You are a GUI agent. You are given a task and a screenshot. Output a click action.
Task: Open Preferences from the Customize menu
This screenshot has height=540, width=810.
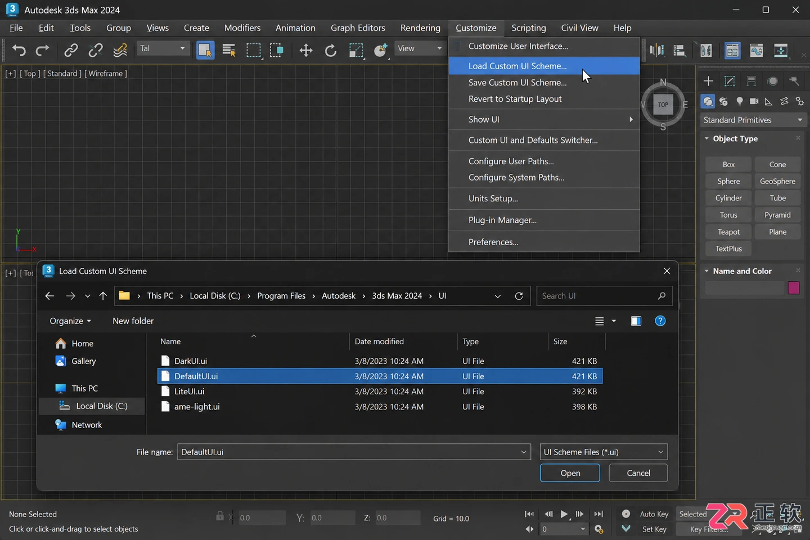(544, 242)
